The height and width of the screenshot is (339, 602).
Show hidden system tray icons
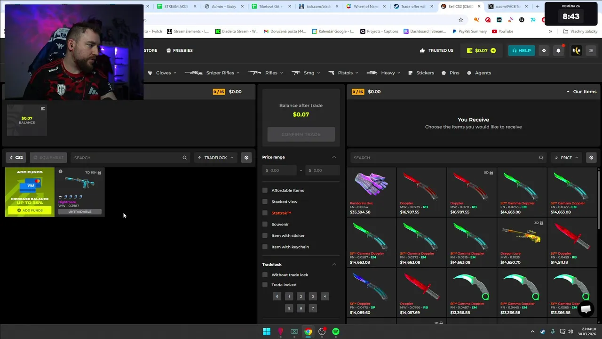532,331
